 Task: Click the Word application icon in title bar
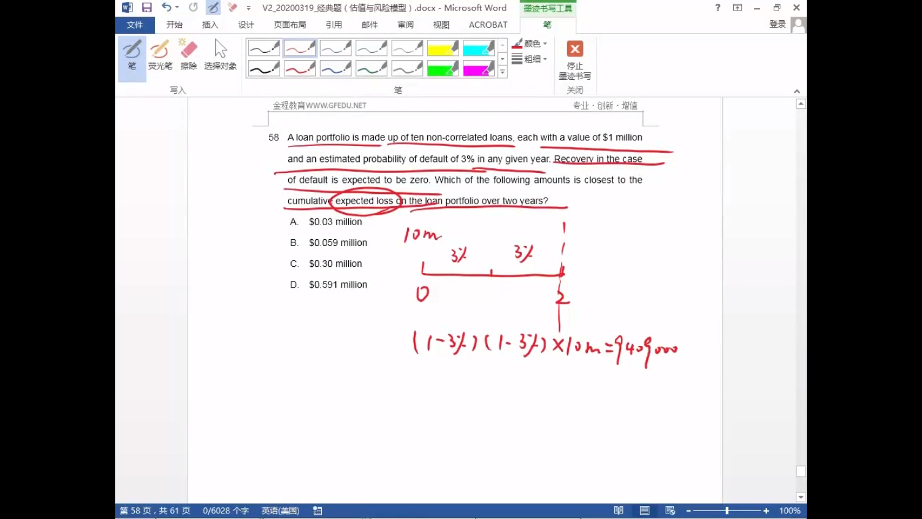(x=127, y=7)
